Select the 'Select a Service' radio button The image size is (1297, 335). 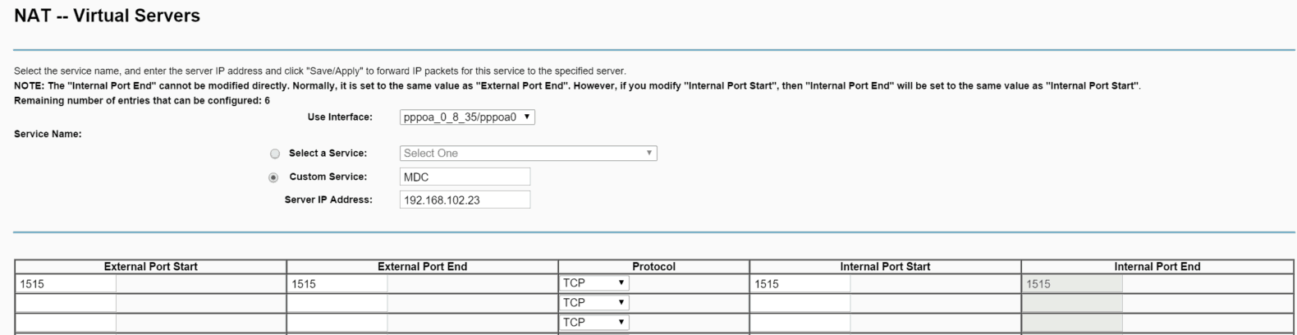point(275,154)
